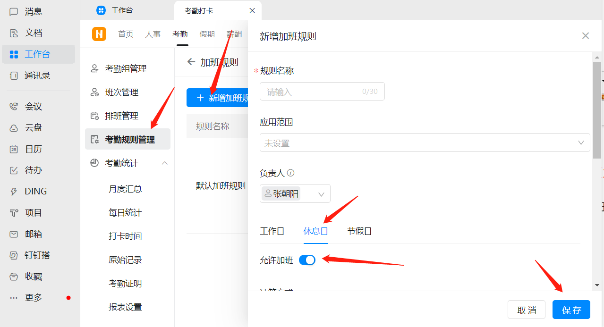
Task: Open the 应用范围 dropdown
Action: point(424,143)
